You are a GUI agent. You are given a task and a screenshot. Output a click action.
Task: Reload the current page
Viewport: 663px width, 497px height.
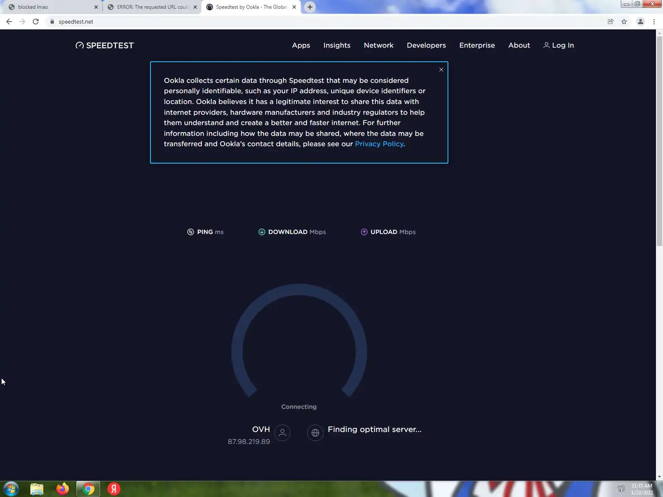tap(36, 22)
